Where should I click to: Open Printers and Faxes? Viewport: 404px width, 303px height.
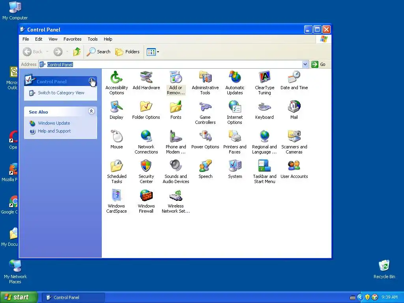click(x=235, y=142)
